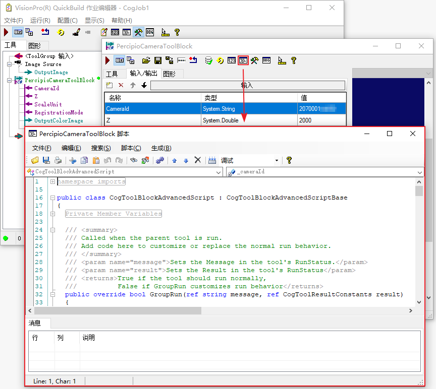Open the red-boxed script editor icon in ToolBlock toolbar

tap(243, 60)
